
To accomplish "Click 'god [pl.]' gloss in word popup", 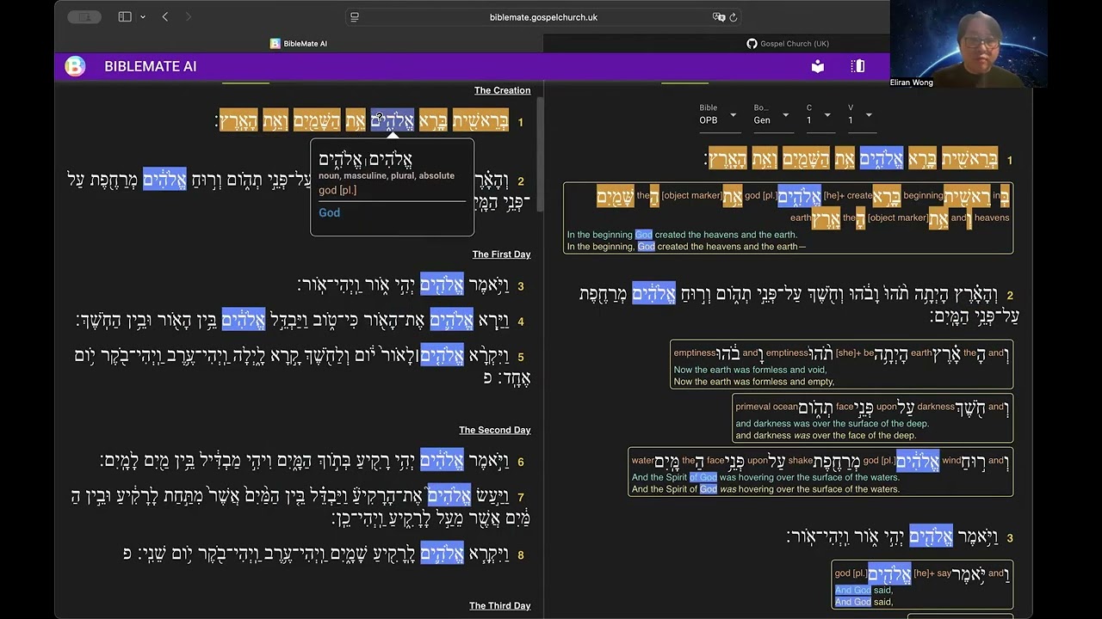I will pyautogui.click(x=337, y=190).
